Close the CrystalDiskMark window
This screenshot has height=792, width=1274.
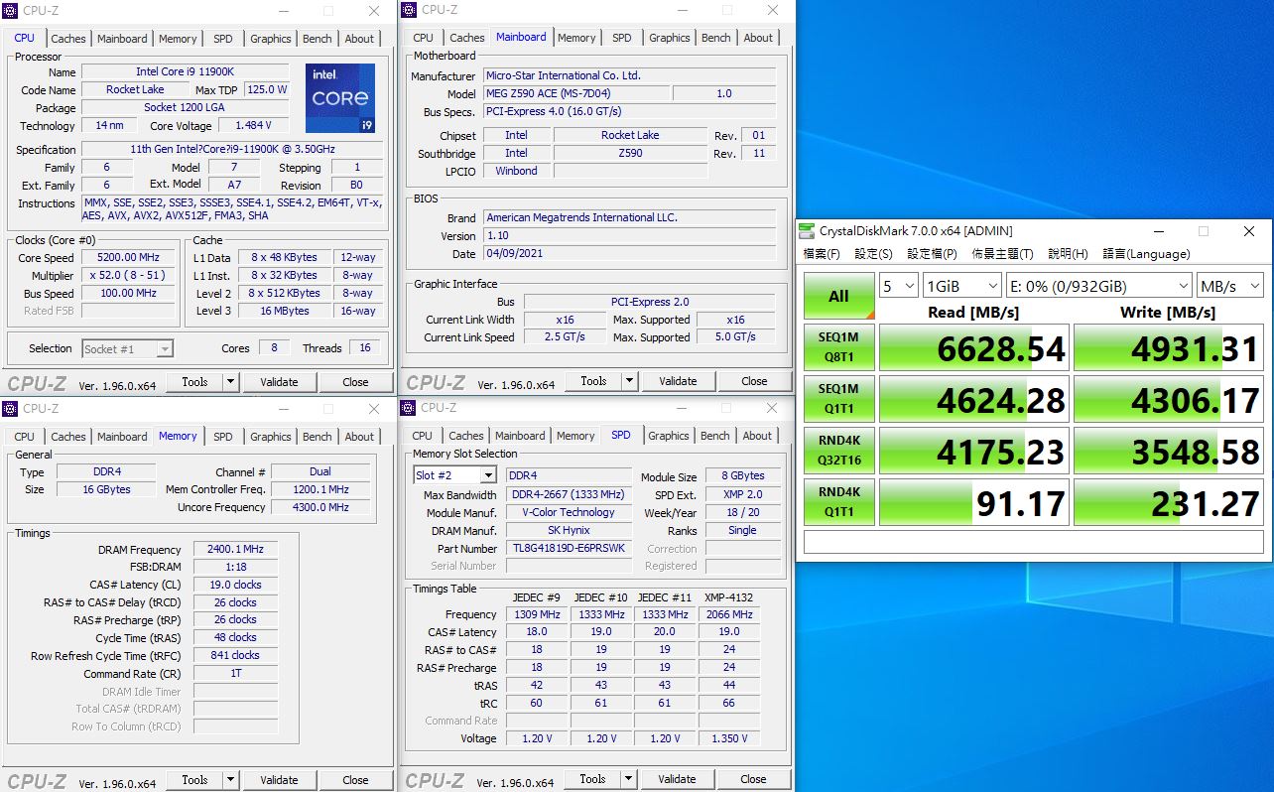[x=1248, y=231]
